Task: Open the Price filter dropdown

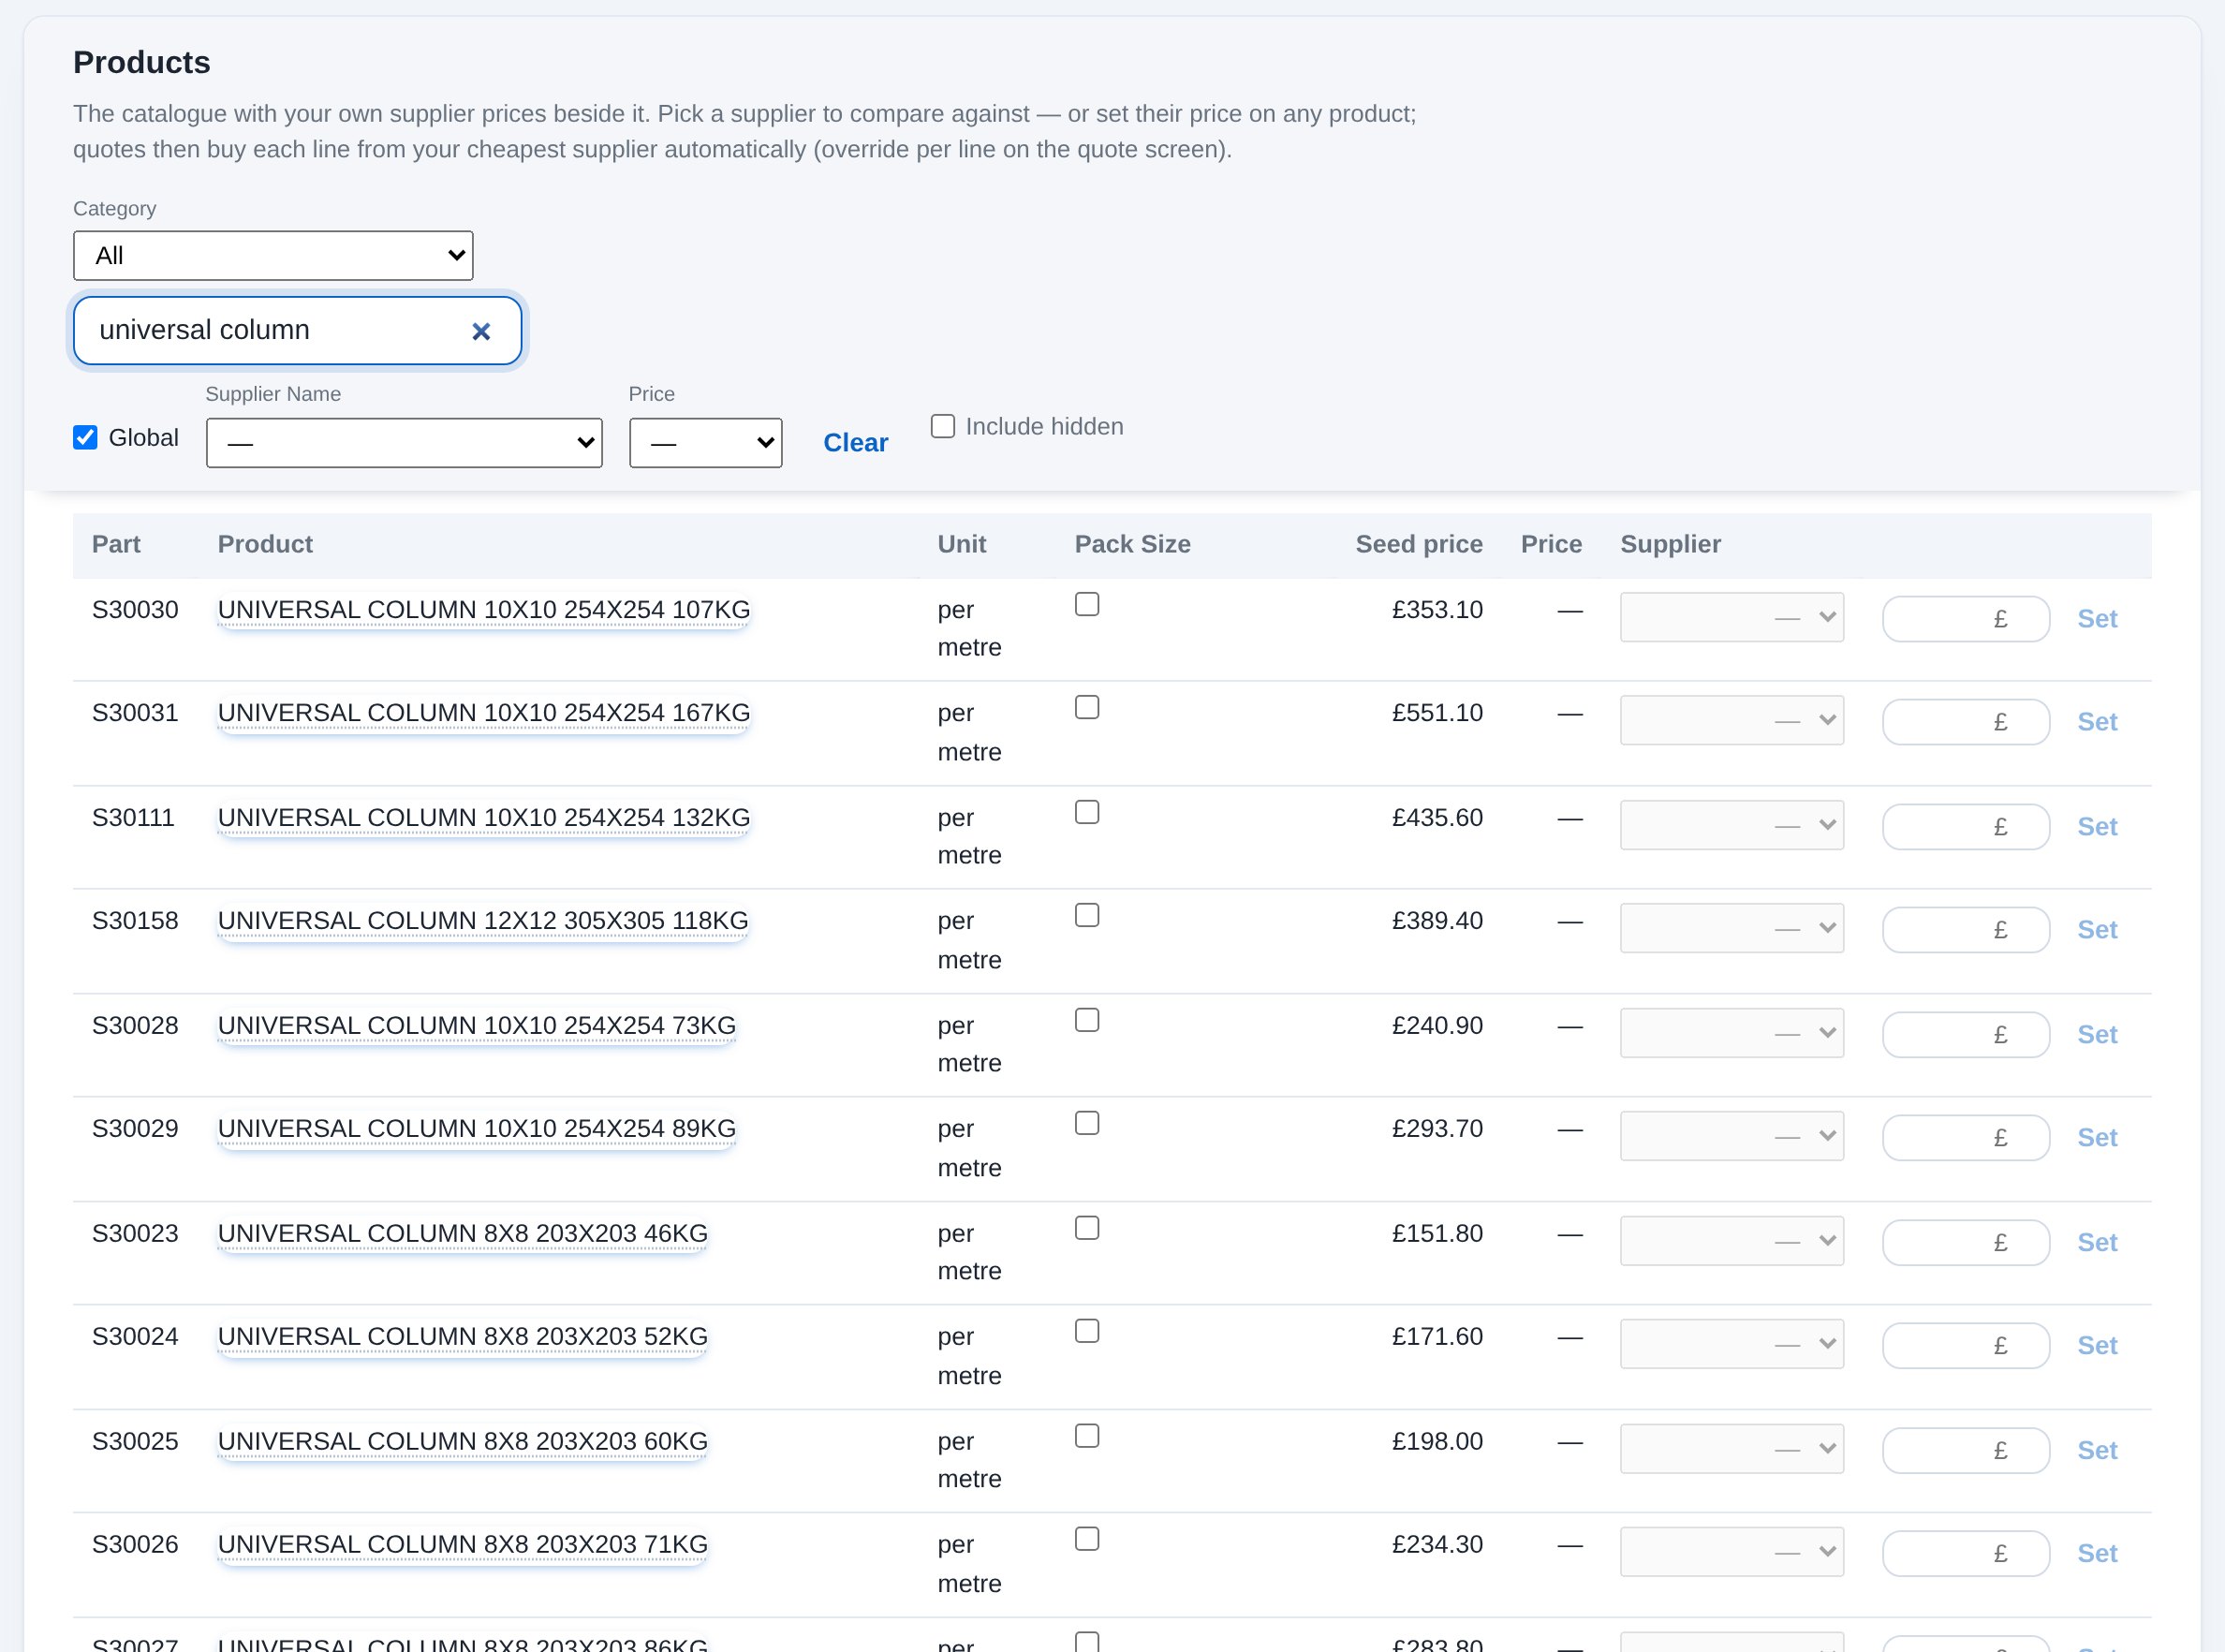Action: [706, 443]
